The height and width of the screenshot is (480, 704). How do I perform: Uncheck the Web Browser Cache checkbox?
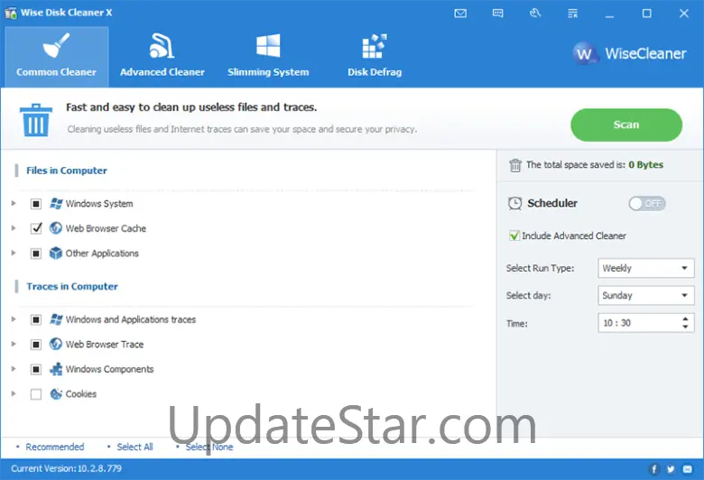point(36,228)
